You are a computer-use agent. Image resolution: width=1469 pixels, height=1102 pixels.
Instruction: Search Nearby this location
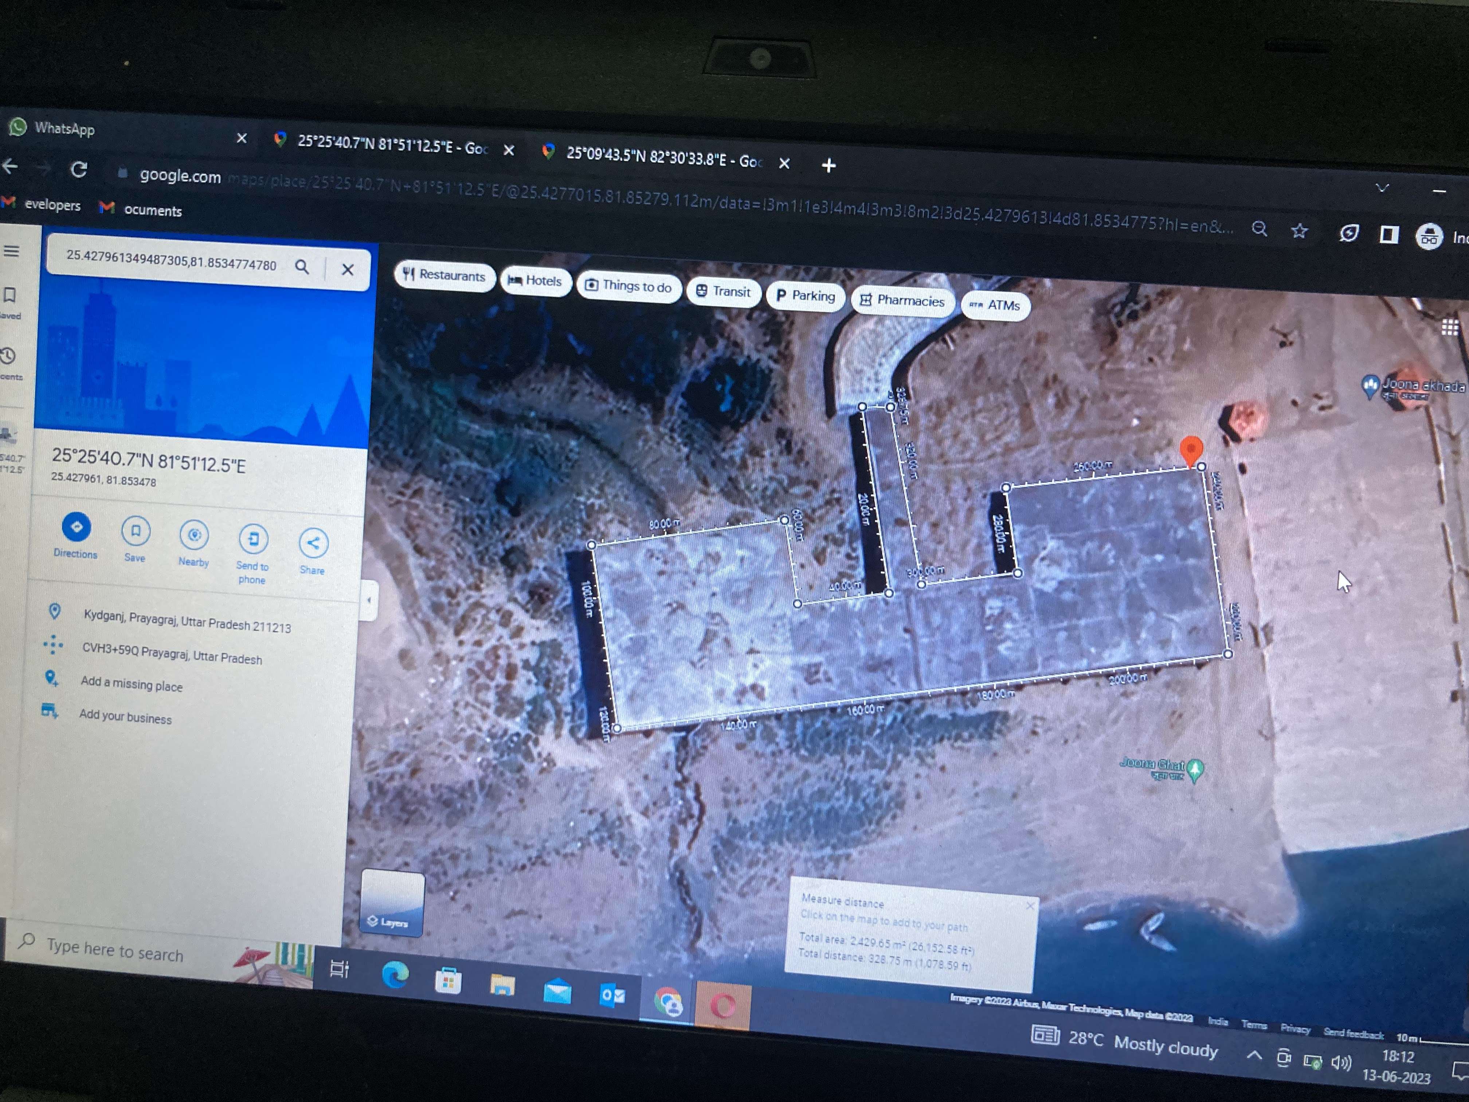[x=194, y=543]
